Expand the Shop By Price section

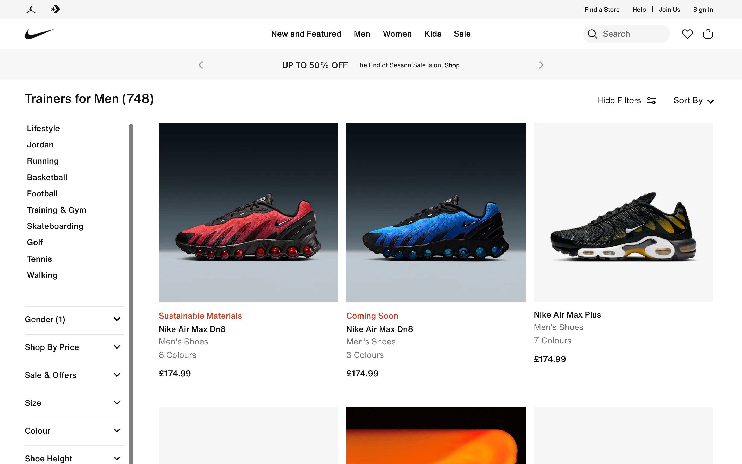(x=74, y=347)
